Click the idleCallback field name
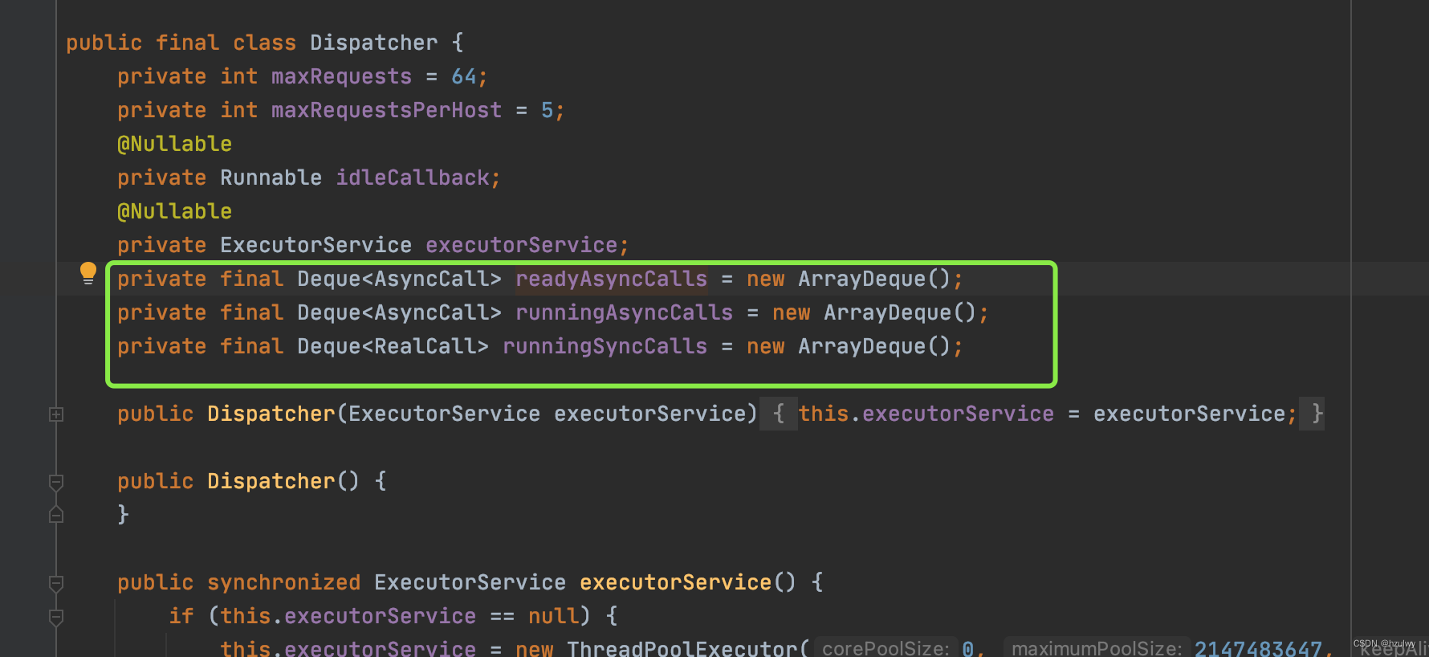 (x=412, y=178)
